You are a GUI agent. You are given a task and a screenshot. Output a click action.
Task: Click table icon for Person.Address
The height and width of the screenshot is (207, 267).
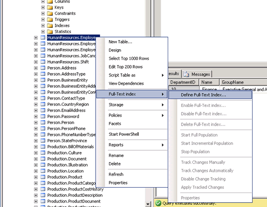(43, 68)
